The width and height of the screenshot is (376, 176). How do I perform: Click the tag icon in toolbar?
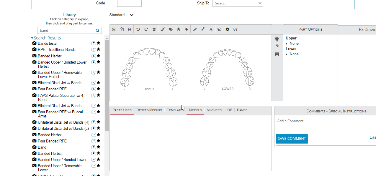coord(187,29)
